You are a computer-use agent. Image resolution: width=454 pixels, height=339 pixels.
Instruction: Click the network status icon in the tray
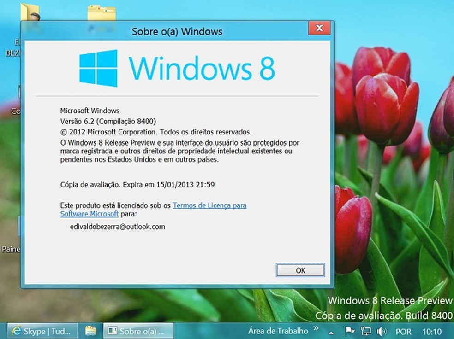365,331
